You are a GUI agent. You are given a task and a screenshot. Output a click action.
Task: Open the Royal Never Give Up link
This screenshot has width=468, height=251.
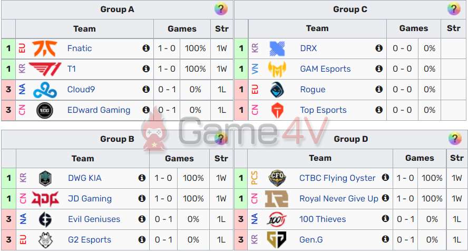pos(338,199)
